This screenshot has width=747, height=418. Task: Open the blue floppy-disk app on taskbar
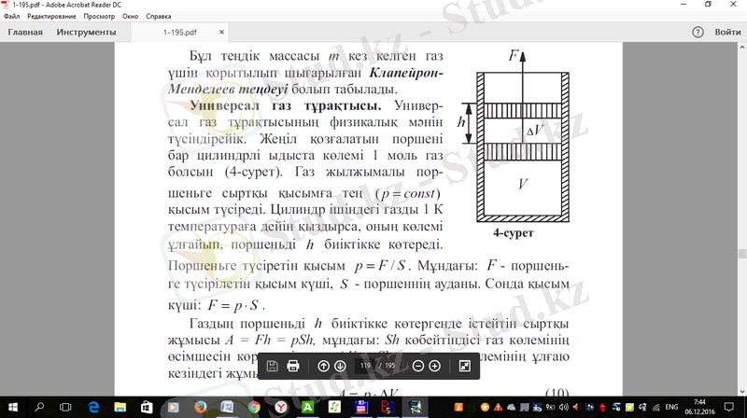click(361, 407)
